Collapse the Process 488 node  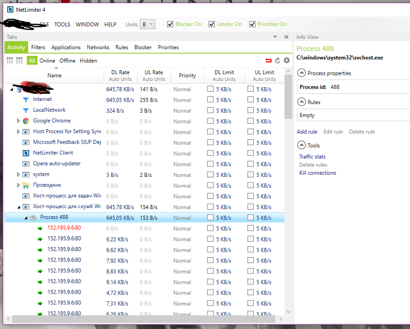click(x=26, y=218)
